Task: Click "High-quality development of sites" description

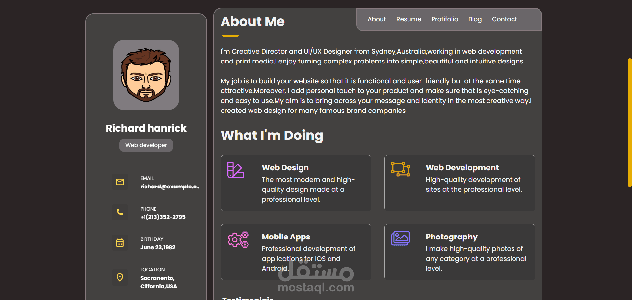Action: coord(474,185)
